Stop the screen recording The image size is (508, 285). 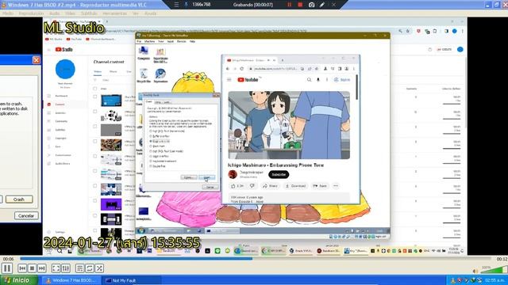click(x=300, y=5)
